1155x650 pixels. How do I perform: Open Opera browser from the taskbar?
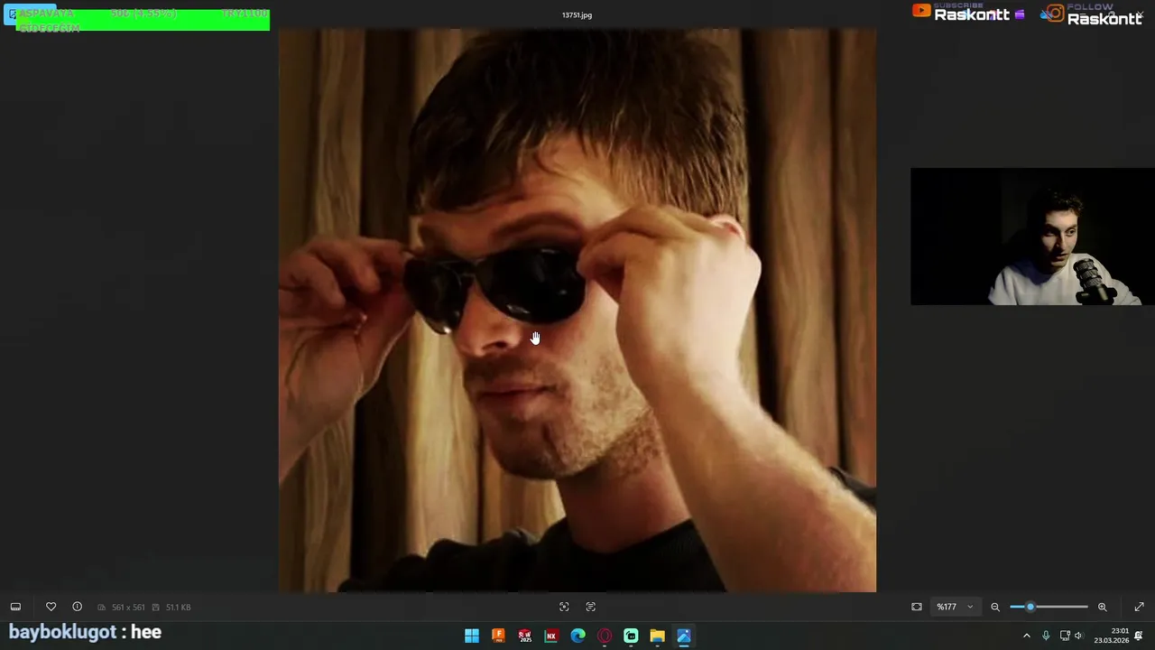click(x=605, y=636)
